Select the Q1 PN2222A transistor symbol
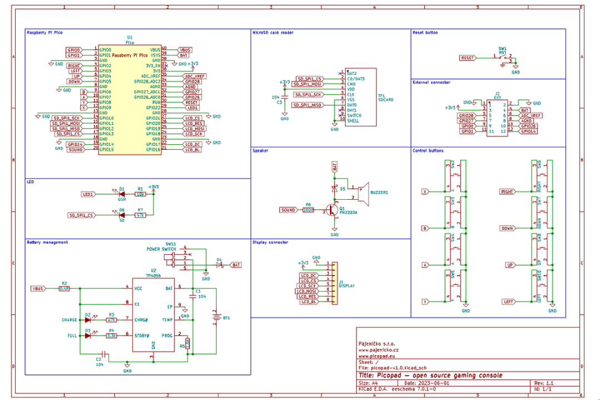The height and width of the screenshot is (400, 600). 332,210
